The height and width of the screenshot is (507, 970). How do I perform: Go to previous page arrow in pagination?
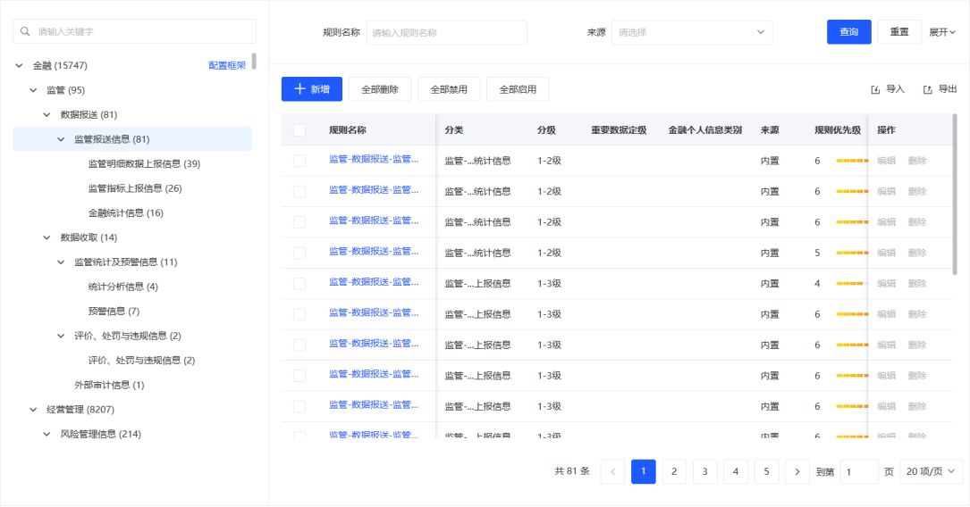612,472
